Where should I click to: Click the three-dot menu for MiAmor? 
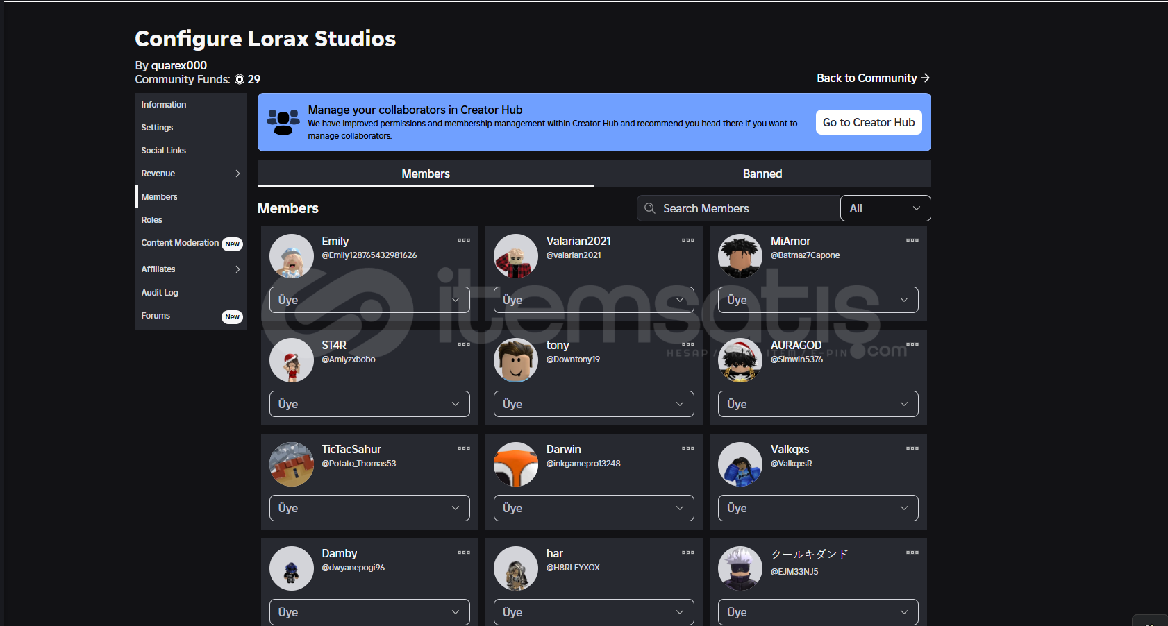(x=912, y=240)
